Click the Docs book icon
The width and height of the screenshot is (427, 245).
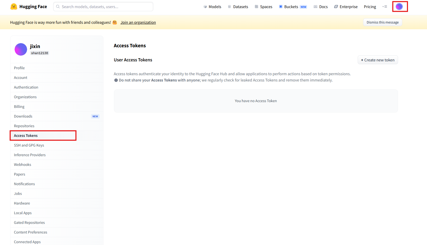pos(315,7)
